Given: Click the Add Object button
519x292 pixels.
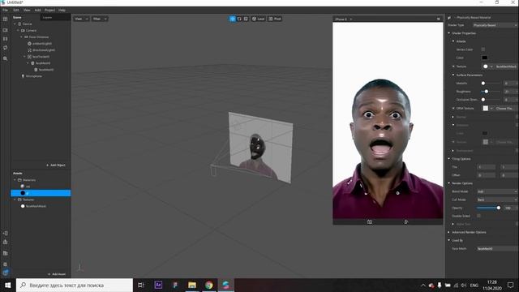Looking at the screenshot, I should click(x=56, y=165).
